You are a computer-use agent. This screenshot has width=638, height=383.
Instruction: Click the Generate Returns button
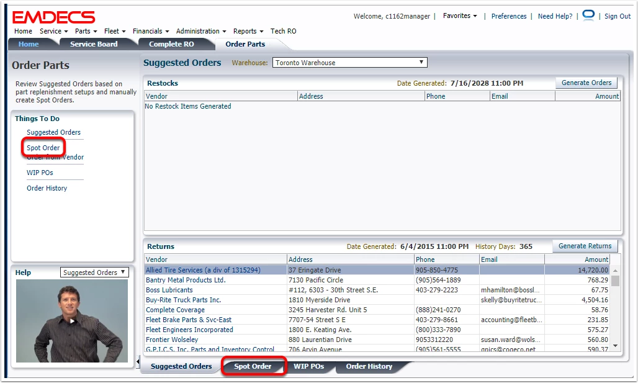point(585,246)
